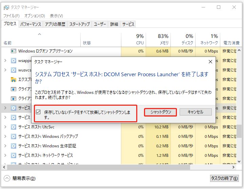Sort by the 状態 column header
This screenshot has width=244, height=189.
[x=101, y=40]
